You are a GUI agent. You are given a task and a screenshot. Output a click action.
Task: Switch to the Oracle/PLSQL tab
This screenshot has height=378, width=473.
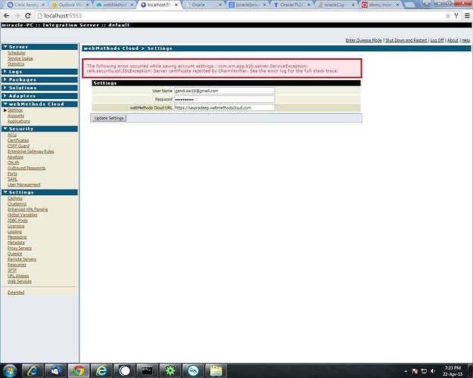(x=292, y=5)
